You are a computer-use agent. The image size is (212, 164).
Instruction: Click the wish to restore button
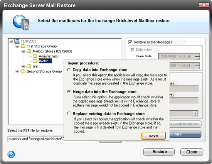coord(185,124)
